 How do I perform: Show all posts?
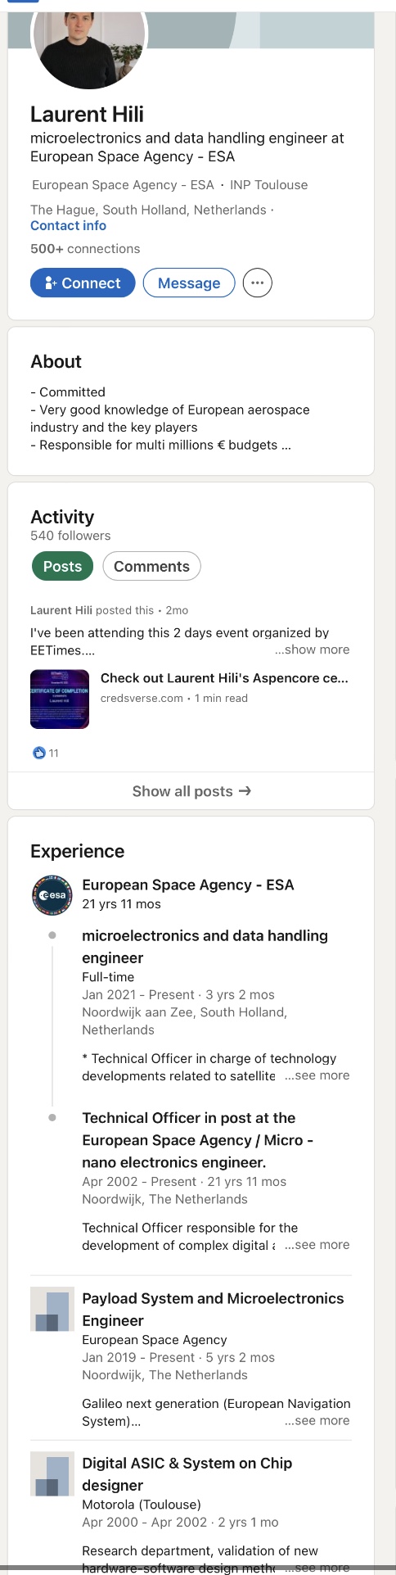tap(191, 791)
